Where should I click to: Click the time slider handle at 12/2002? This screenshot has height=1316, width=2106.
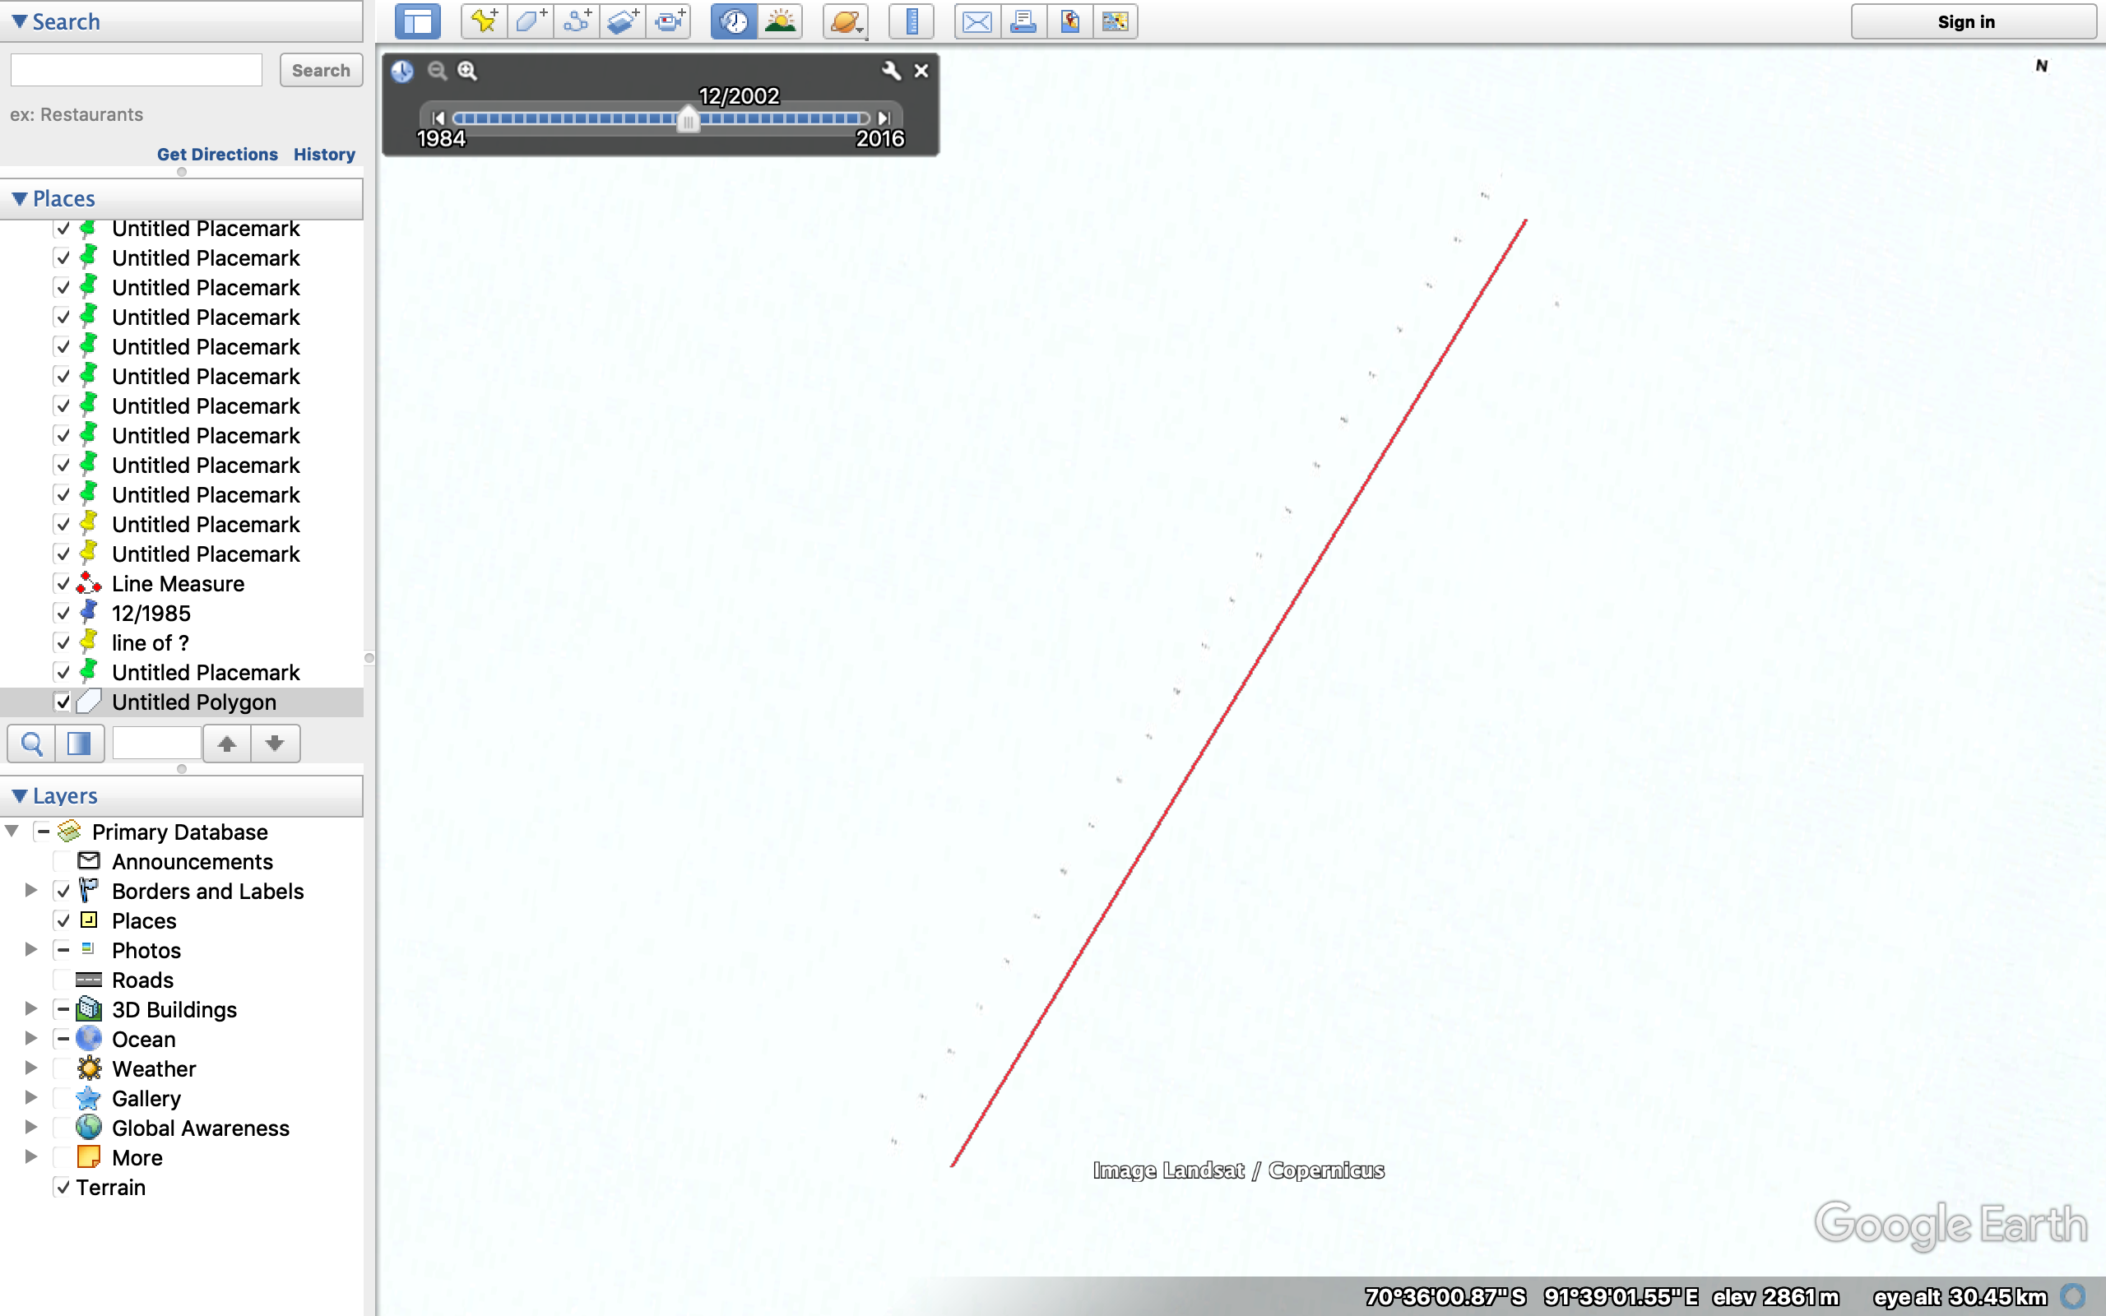(x=687, y=122)
